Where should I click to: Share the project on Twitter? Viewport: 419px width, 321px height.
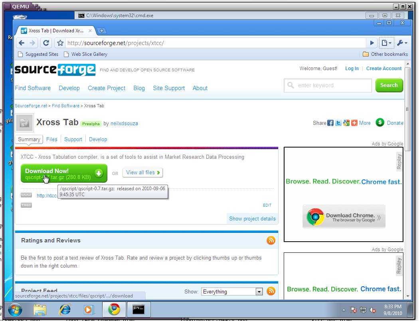(338, 123)
